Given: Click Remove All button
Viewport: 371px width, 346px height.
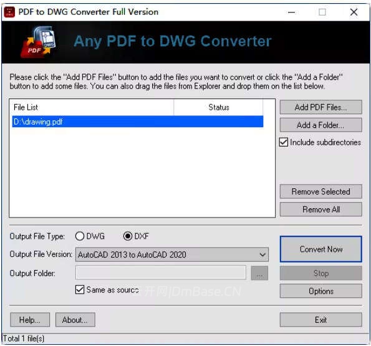Looking at the screenshot, I should click(321, 209).
